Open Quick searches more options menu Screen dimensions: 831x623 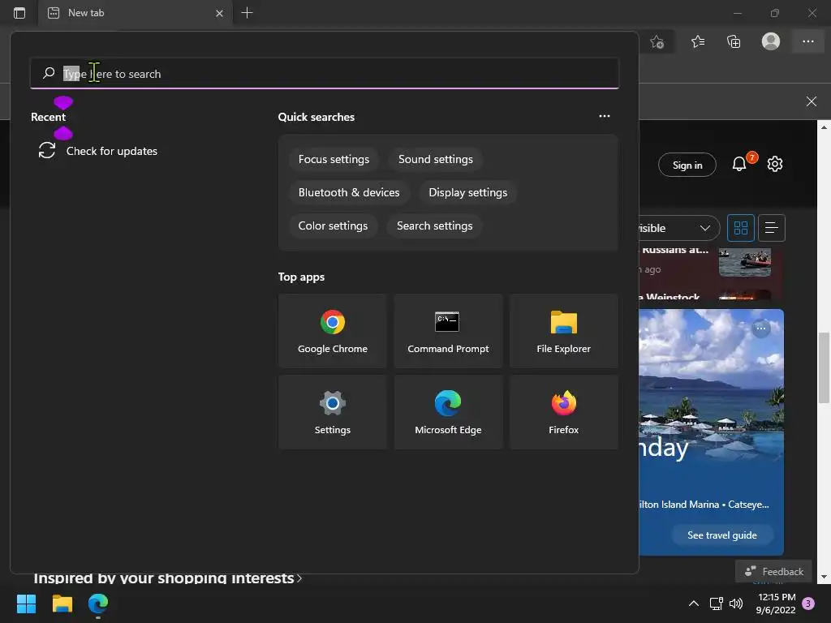click(604, 116)
